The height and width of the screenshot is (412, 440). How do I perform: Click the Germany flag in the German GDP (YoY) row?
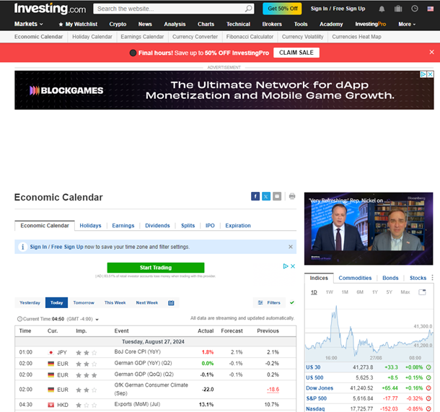(50, 364)
